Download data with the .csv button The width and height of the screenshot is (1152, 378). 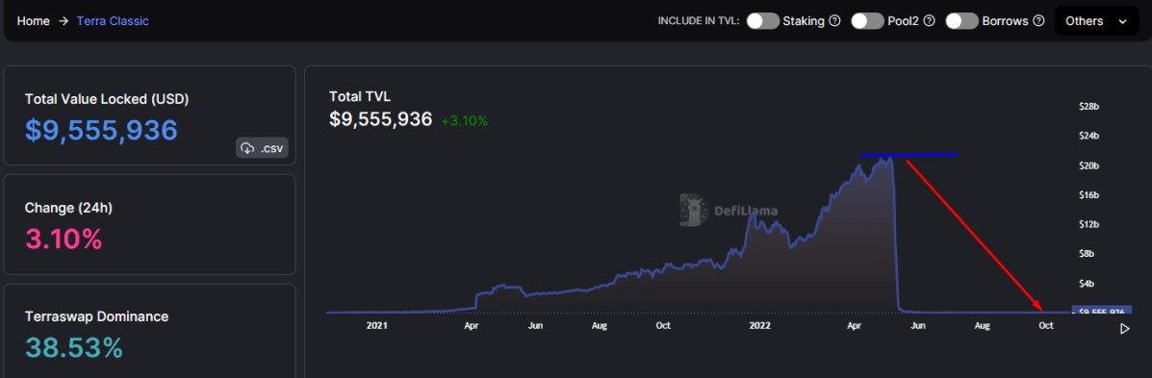[x=263, y=147]
